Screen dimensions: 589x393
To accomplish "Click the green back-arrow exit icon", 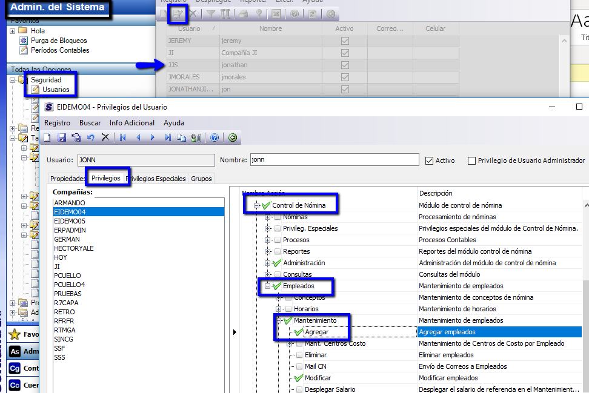I will point(233,137).
